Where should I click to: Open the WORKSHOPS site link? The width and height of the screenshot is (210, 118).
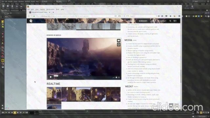point(143,21)
